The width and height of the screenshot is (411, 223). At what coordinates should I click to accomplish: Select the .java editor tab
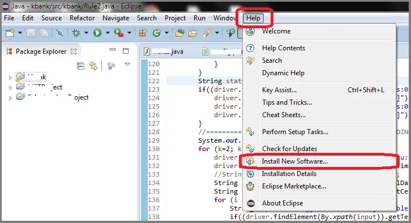pyautogui.click(x=164, y=52)
